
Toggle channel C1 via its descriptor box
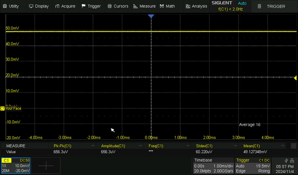(7, 160)
